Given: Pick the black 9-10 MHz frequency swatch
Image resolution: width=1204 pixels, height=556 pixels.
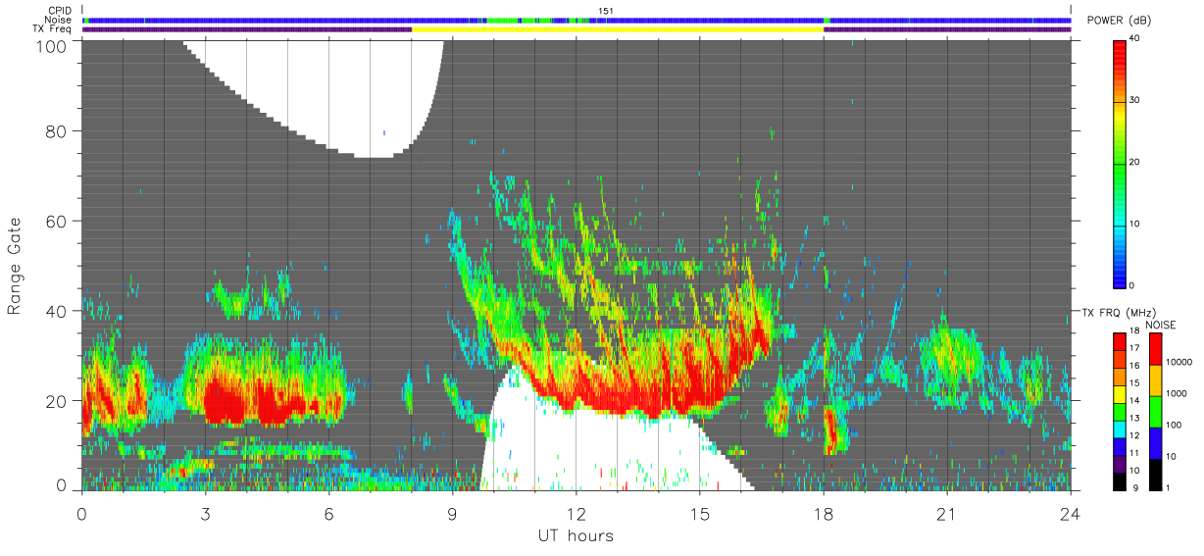Looking at the screenshot, I should coord(1119,481).
